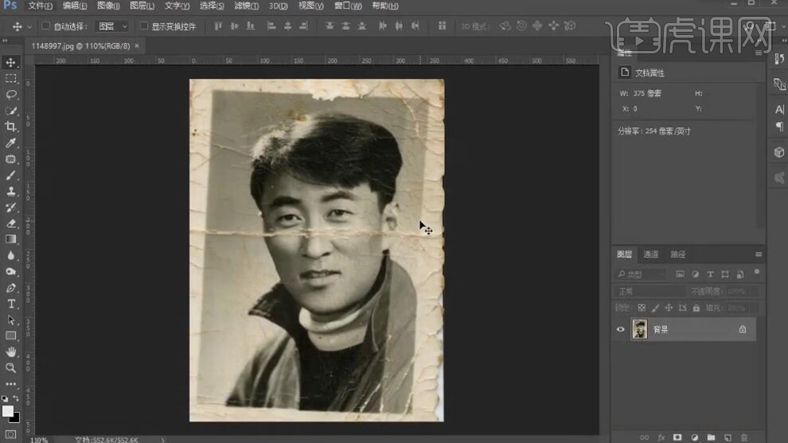
Task: Select the Move tool
Action: click(x=10, y=62)
